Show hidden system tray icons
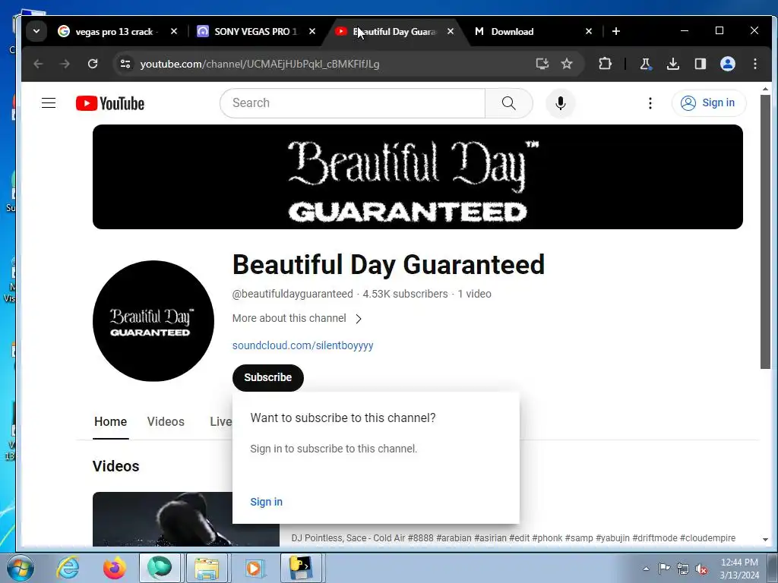Image resolution: width=778 pixels, height=583 pixels. 646,569
